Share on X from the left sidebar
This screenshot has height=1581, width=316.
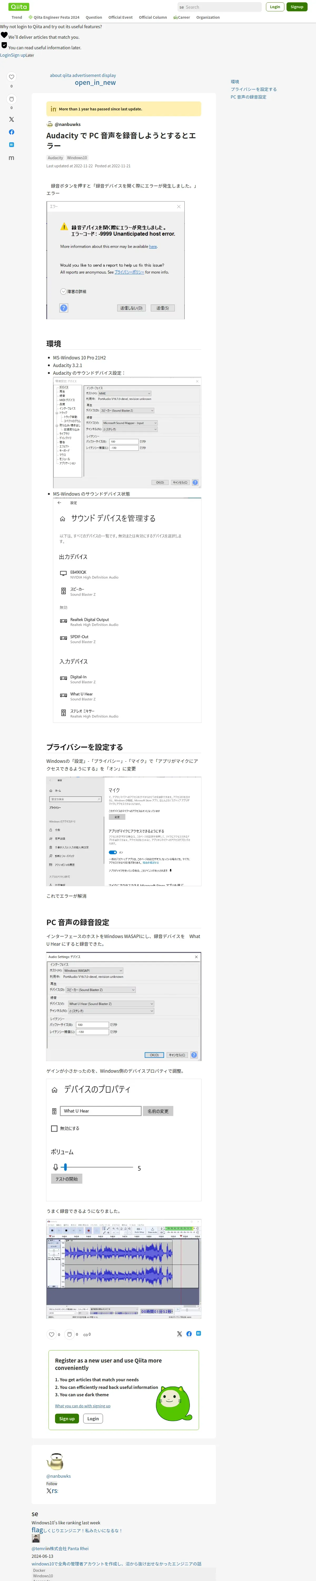click(11, 119)
